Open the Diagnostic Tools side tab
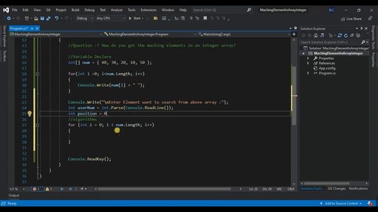This screenshot has width=378, height=212. pos(373,37)
